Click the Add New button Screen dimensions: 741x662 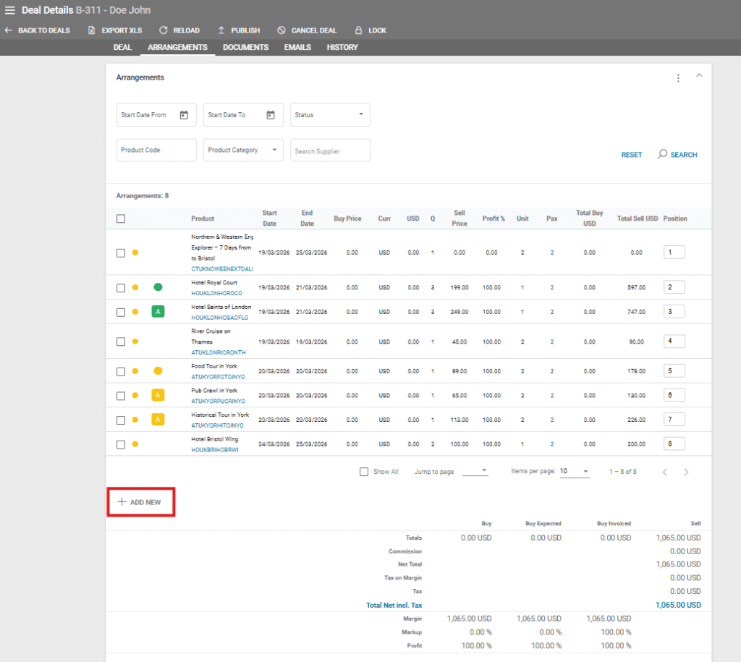click(140, 502)
